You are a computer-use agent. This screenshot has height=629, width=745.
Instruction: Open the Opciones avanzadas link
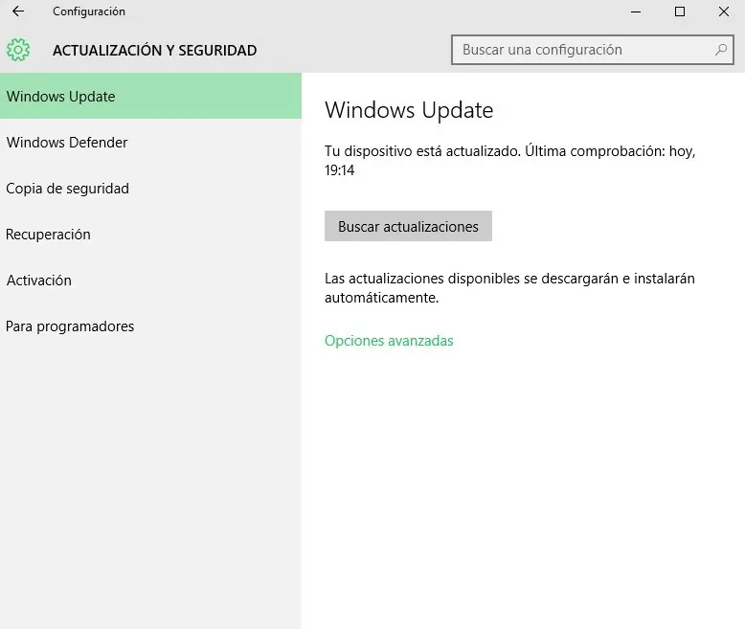389,341
